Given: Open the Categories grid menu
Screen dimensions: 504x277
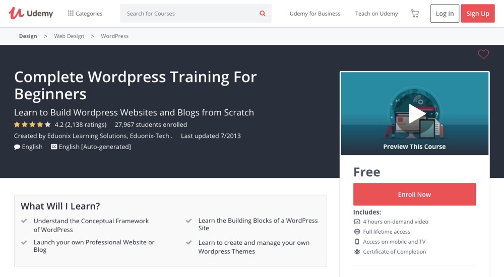Looking at the screenshot, I should tap(85, 14).
